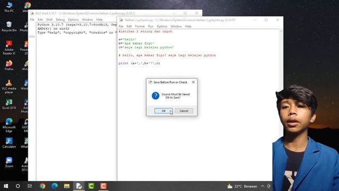
Task: Open orange Camtasia recorder taskbar icon
Action: 103,186
